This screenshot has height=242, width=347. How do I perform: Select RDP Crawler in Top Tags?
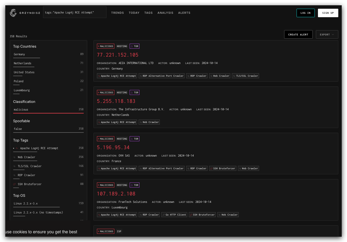tap(49, 175)
